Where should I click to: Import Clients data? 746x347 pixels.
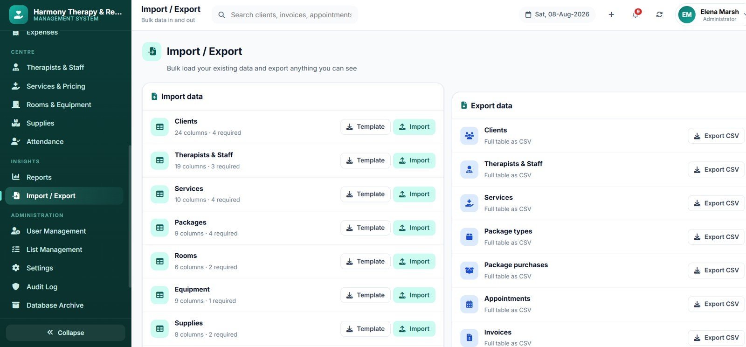click(x=414, y=127)
